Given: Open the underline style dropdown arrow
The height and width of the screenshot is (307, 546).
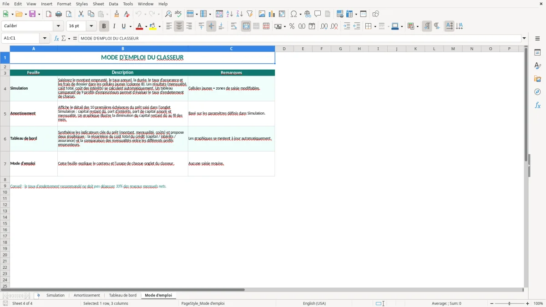Looking at the screenshot, I should (130, 26).
